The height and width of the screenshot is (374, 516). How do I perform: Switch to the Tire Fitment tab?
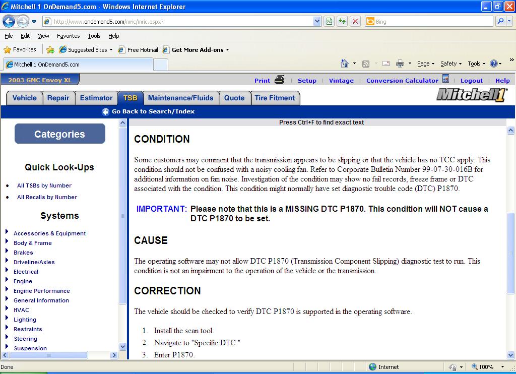click(275, 98)
